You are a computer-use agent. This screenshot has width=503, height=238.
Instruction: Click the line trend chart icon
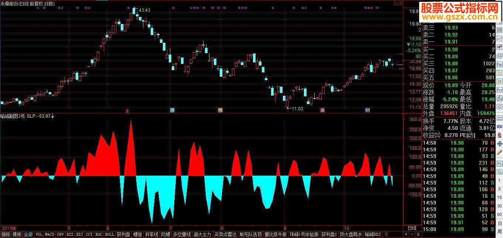tap(500, 39)
